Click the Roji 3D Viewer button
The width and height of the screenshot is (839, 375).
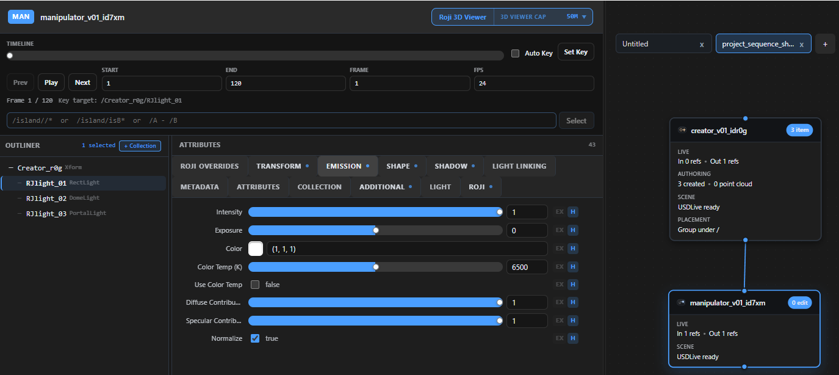pyautogui.click(x=463, y=17)
